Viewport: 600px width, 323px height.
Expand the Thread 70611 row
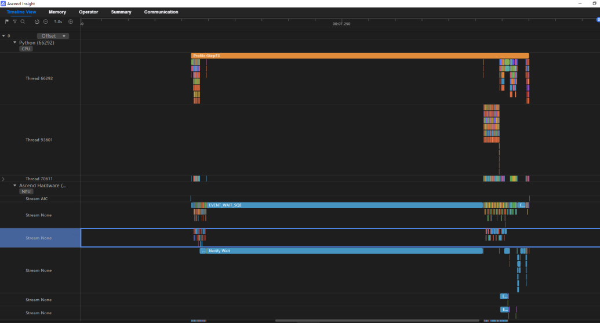pyautogui.click(x=3, y=179)
